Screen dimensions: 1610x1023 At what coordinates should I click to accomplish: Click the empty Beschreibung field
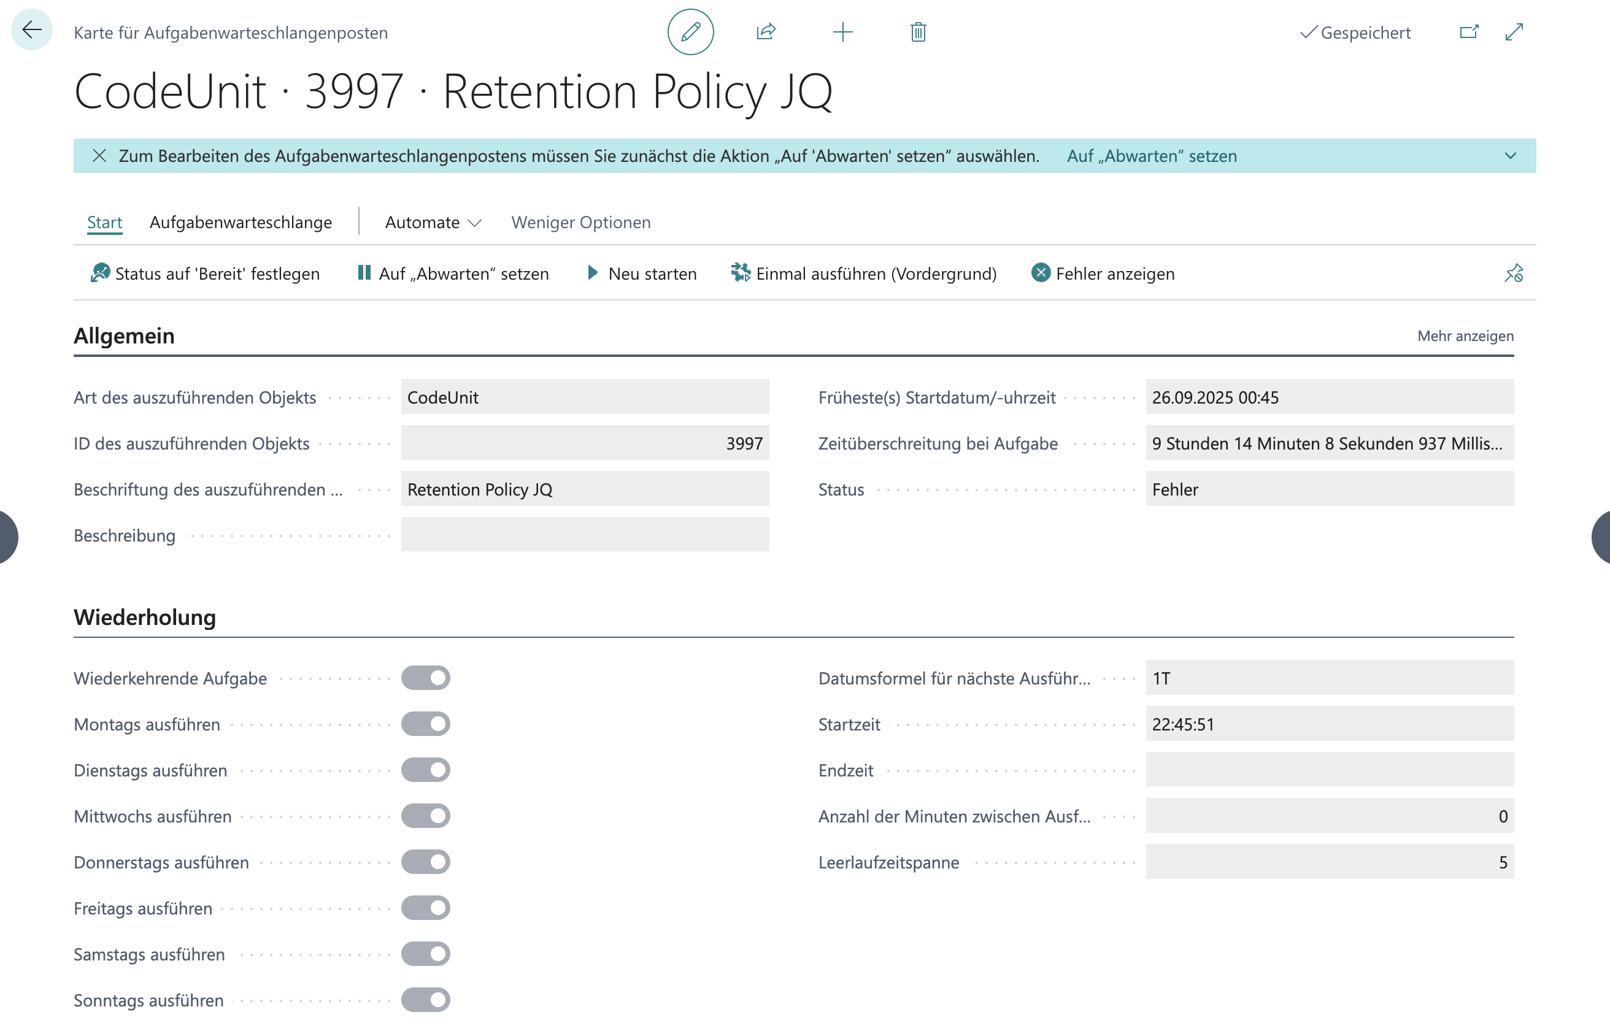[585, 535]
